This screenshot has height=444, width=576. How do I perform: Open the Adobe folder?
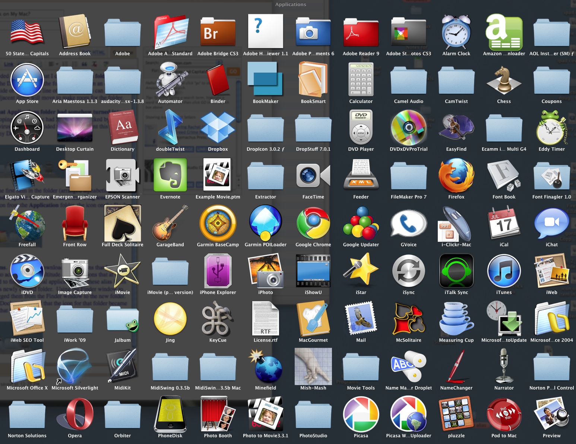pyautogui.click(x=123, y=32)
